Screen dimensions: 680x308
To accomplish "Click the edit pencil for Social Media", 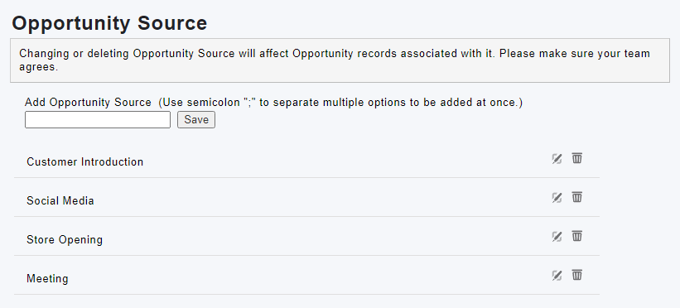I will pyautogui.click(x=557, y=198).
